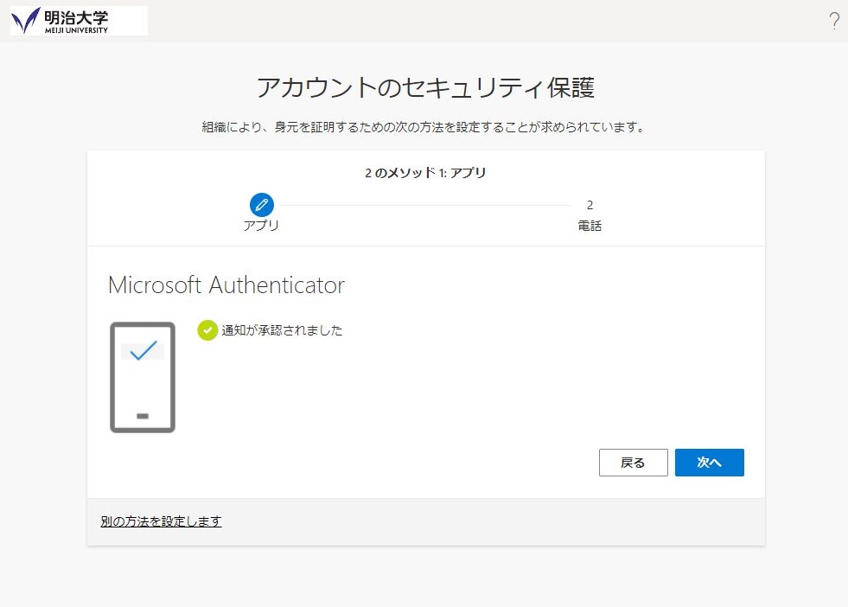Click the 通知が承認されました message

(283, 330)
